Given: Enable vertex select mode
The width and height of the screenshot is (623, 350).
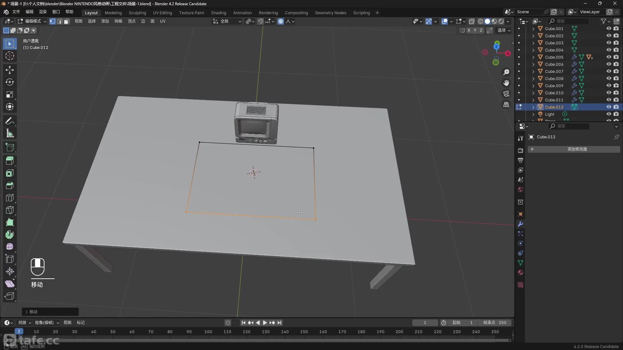Looking at the screenshot, I should click(52, 21).
